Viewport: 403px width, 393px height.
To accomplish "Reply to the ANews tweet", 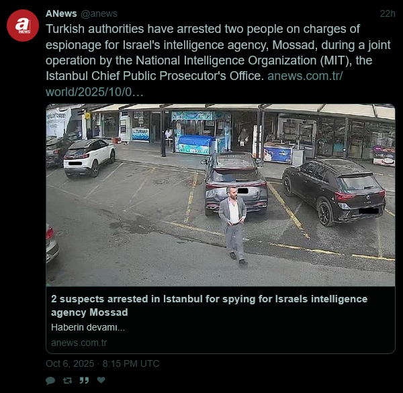I will pos(50,380).
